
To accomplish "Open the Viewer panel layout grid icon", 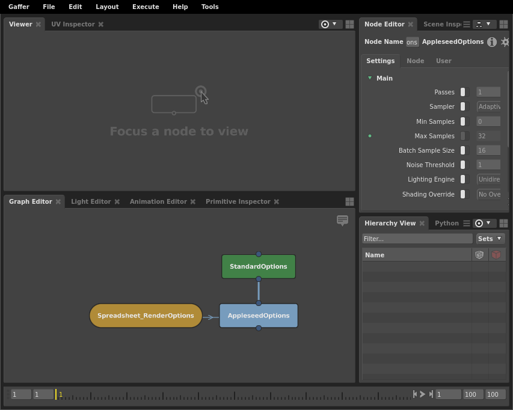I will point(349,24).
